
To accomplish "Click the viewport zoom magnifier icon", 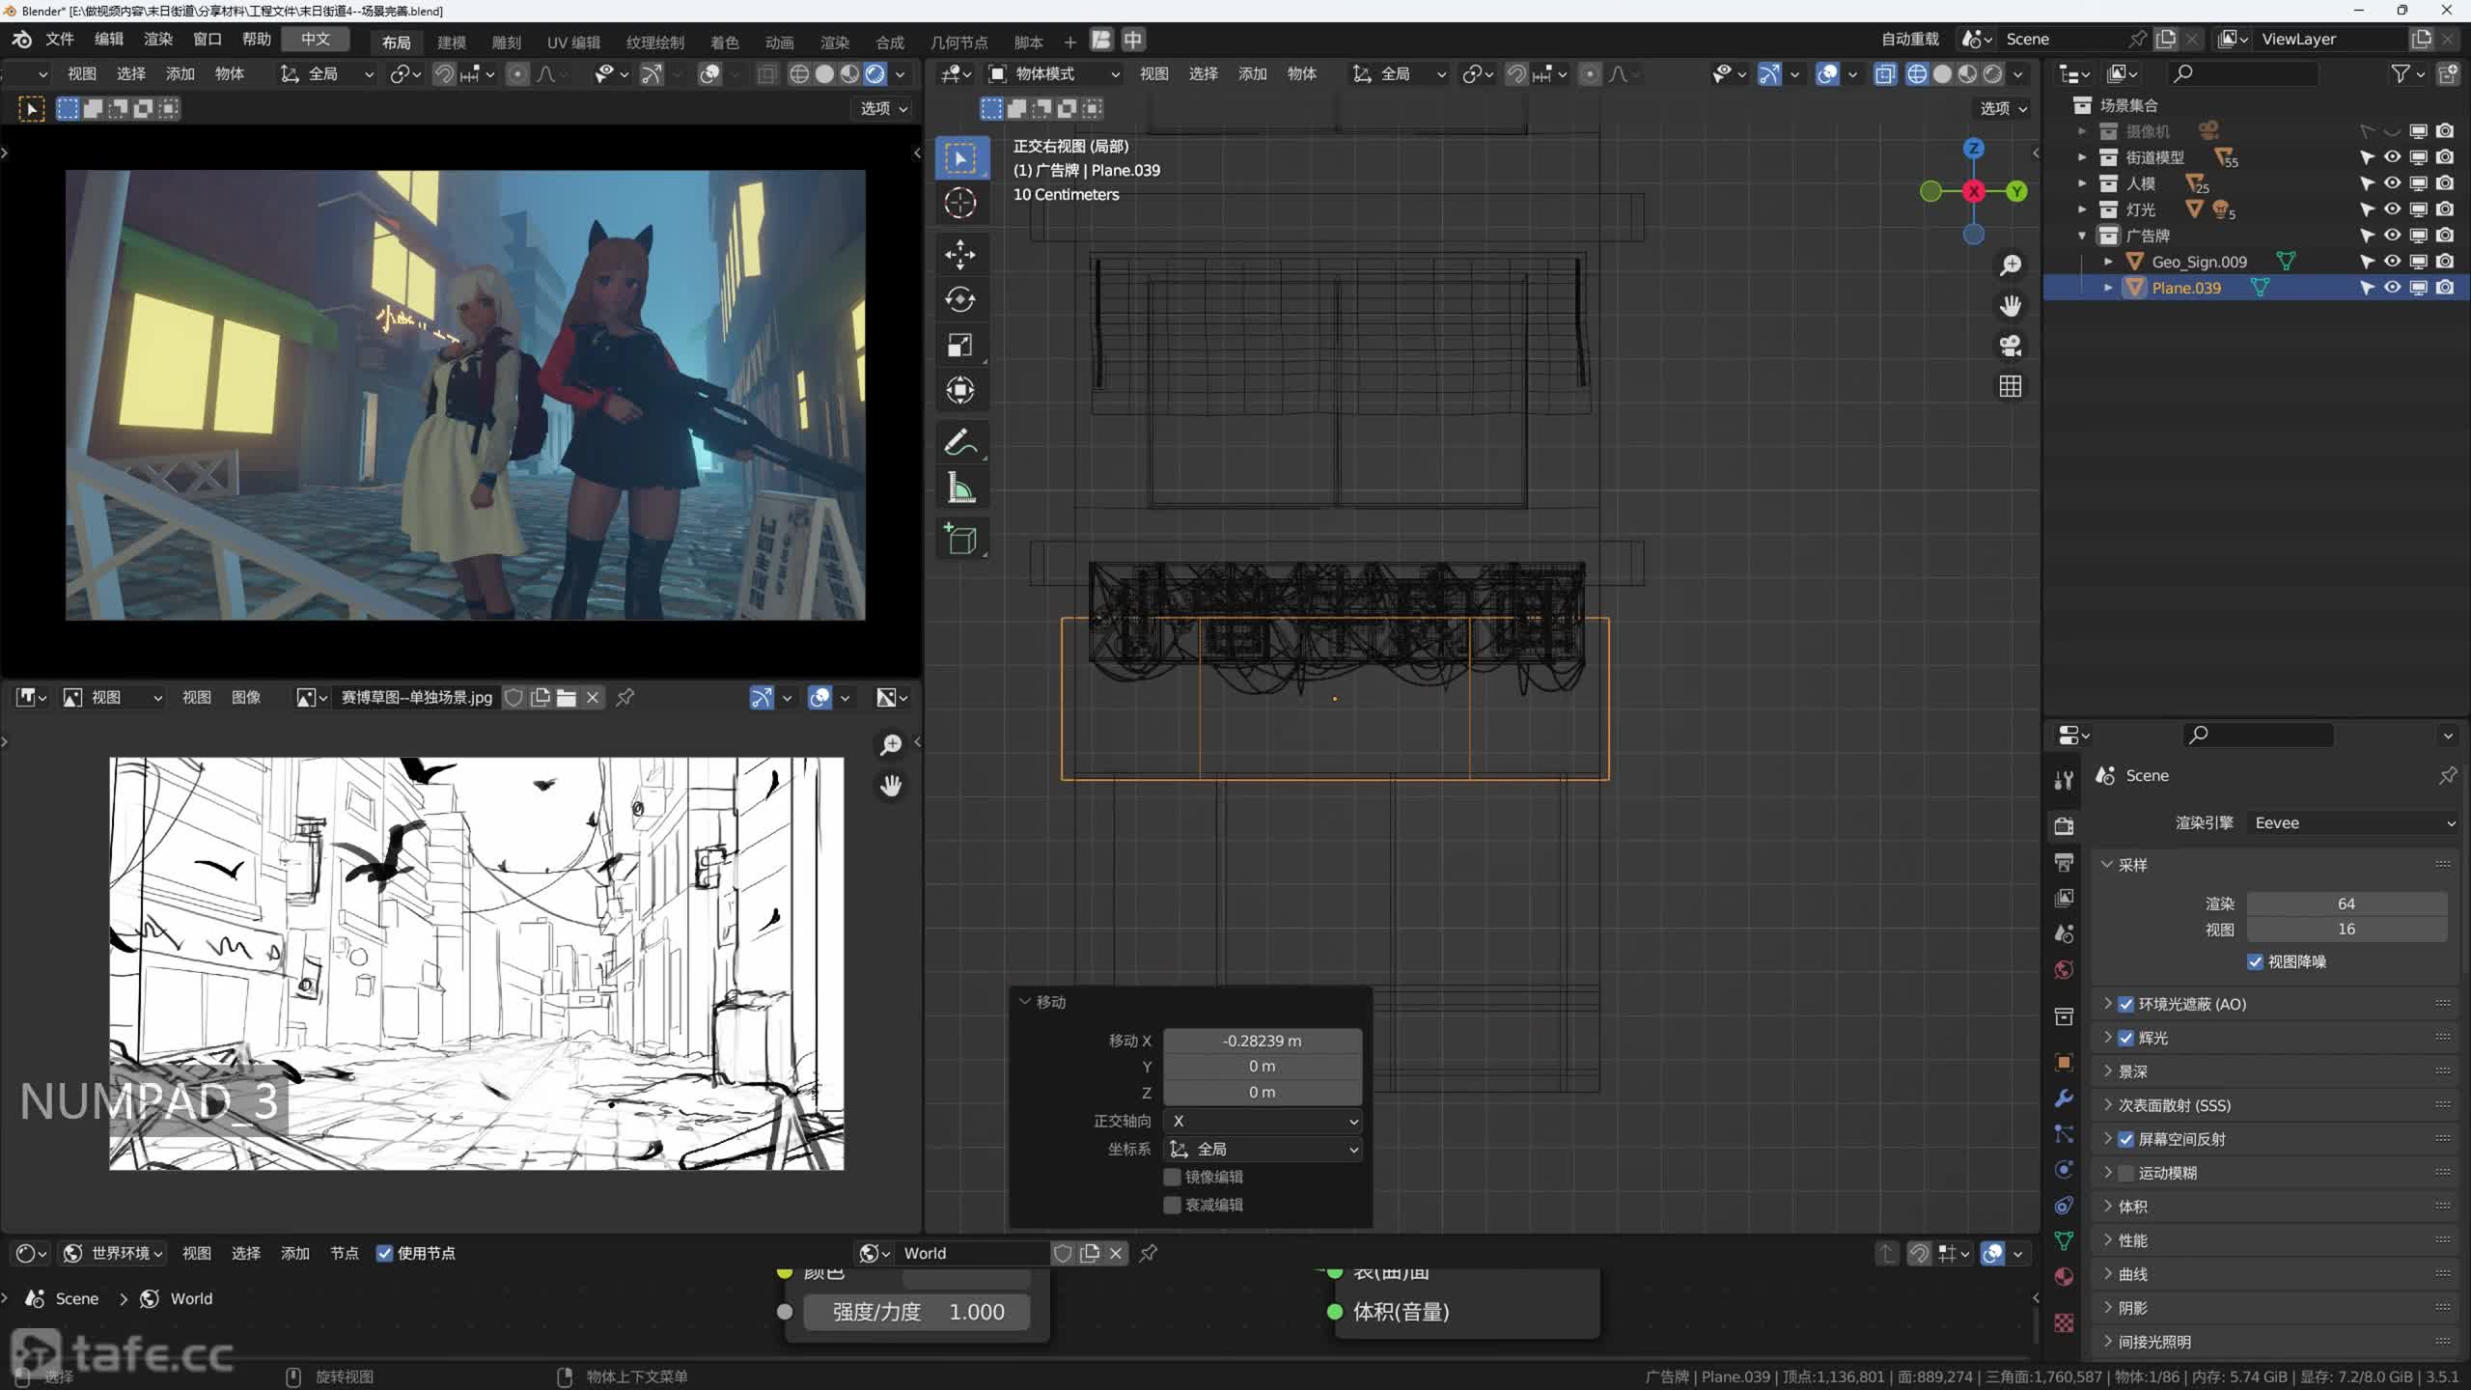I will tap(2011, 265).
